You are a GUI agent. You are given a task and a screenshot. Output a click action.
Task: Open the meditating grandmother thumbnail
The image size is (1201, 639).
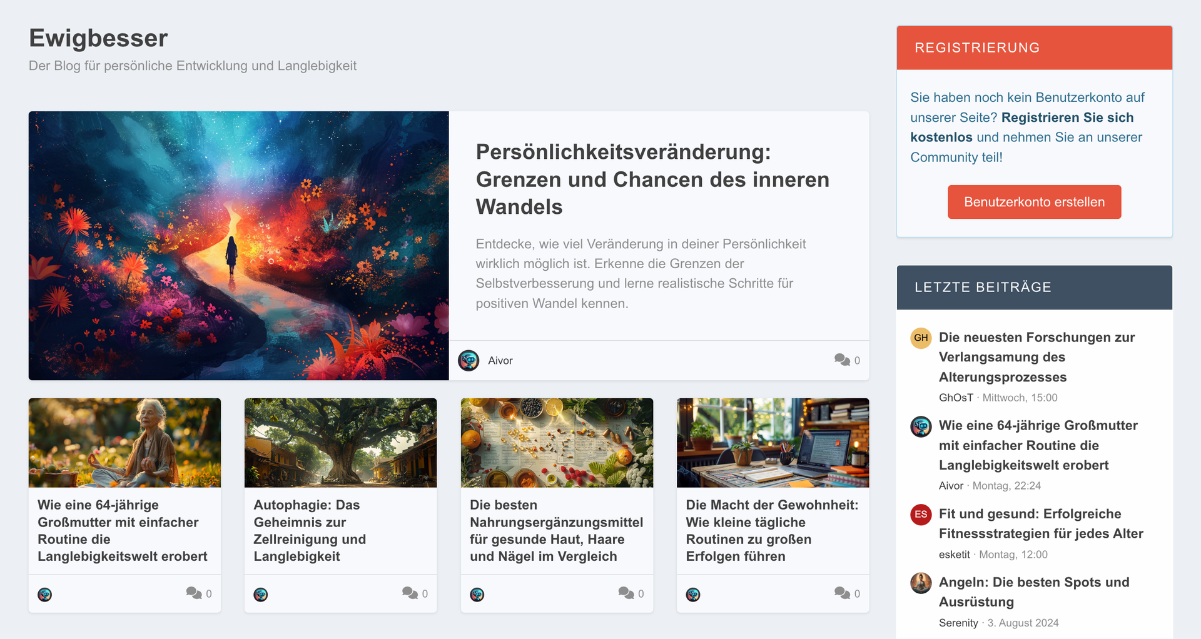[x=124, y=443]
